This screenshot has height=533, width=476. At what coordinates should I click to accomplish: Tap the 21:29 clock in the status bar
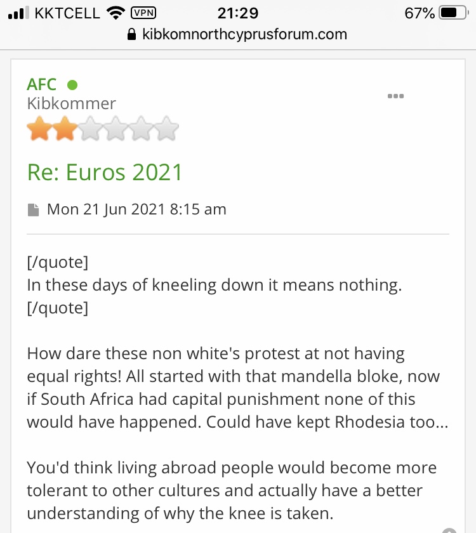point(238,13)
